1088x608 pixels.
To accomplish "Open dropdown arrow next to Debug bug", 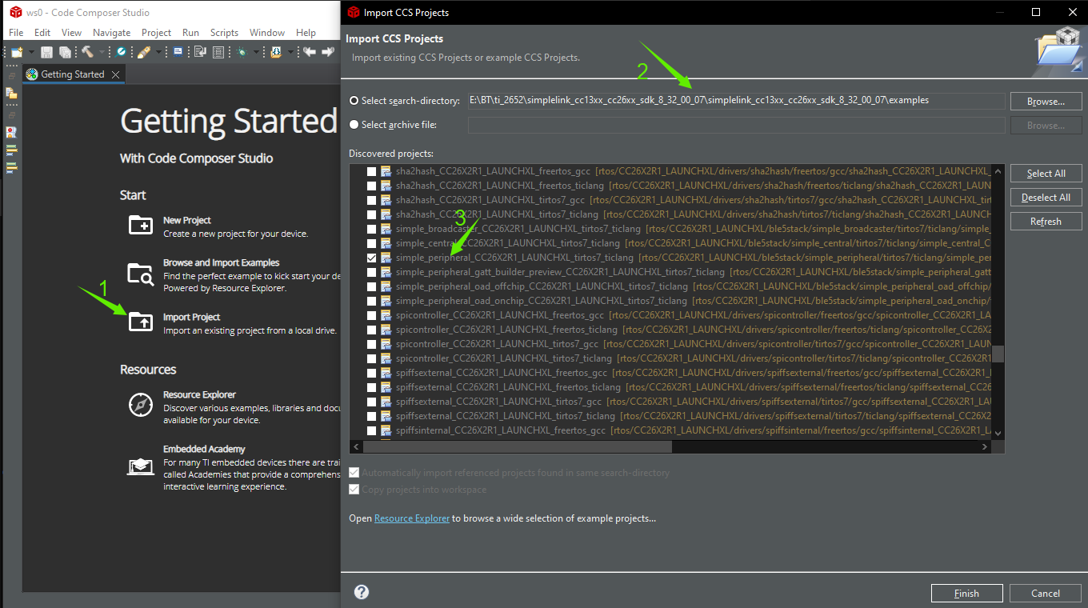I will 256,52.
